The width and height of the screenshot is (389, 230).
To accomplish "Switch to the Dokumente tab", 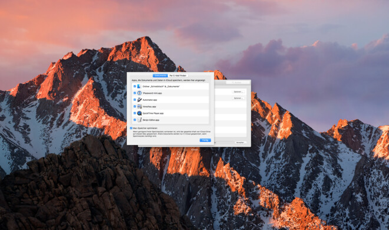I will coord(160,75).
